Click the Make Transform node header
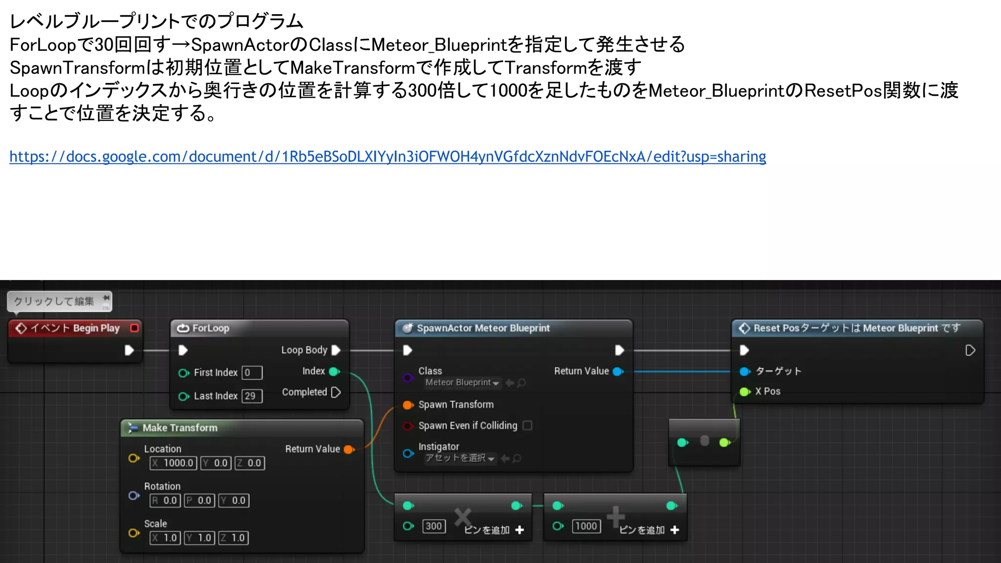 click(242, 428)
